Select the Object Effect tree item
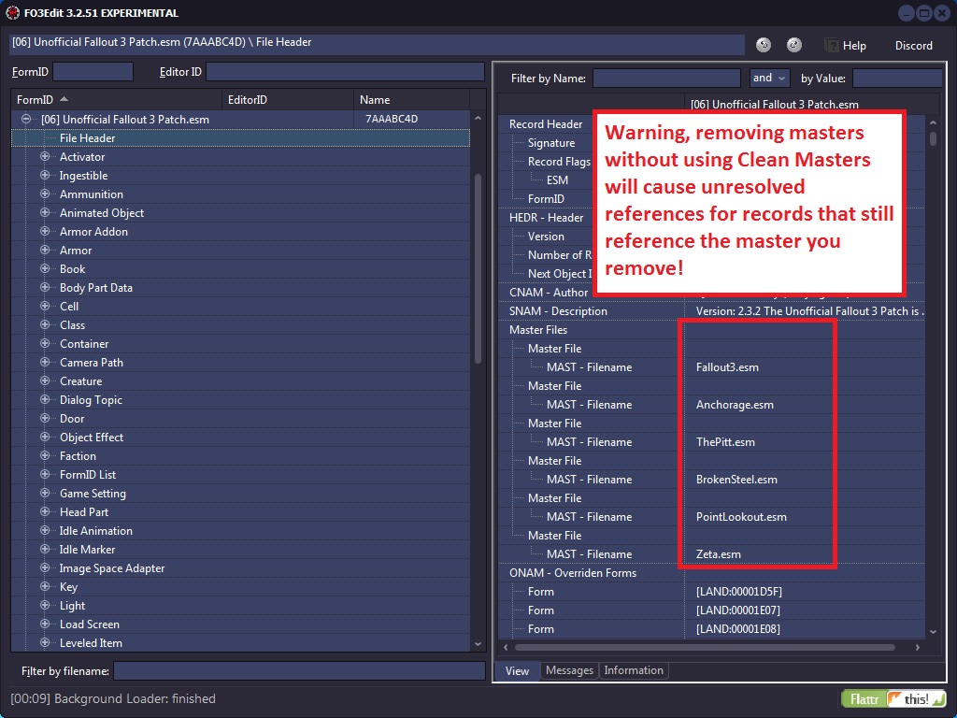 coord(92,438)
